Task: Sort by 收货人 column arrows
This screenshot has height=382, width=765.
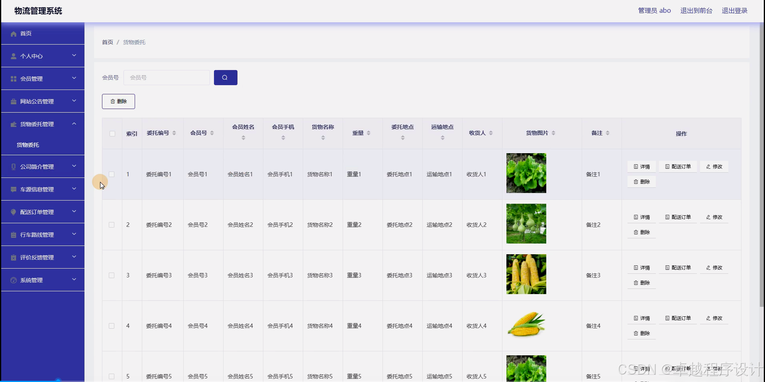Action: pos(491,133)
